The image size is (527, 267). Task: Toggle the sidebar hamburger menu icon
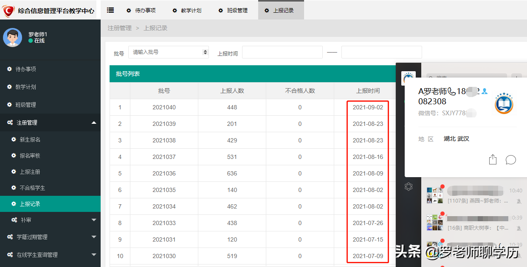[110, 10]
